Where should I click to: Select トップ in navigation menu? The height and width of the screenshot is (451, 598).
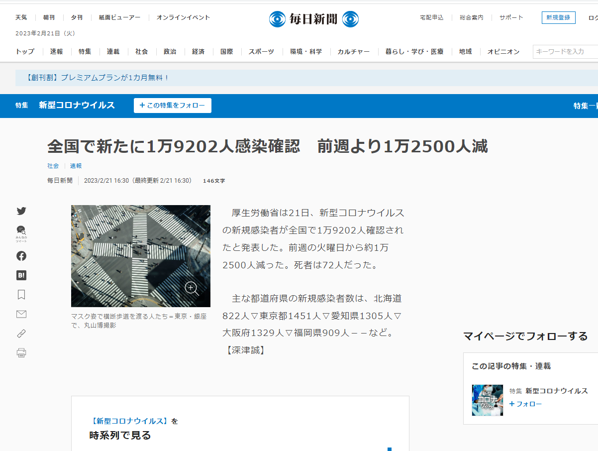(25, 51)
